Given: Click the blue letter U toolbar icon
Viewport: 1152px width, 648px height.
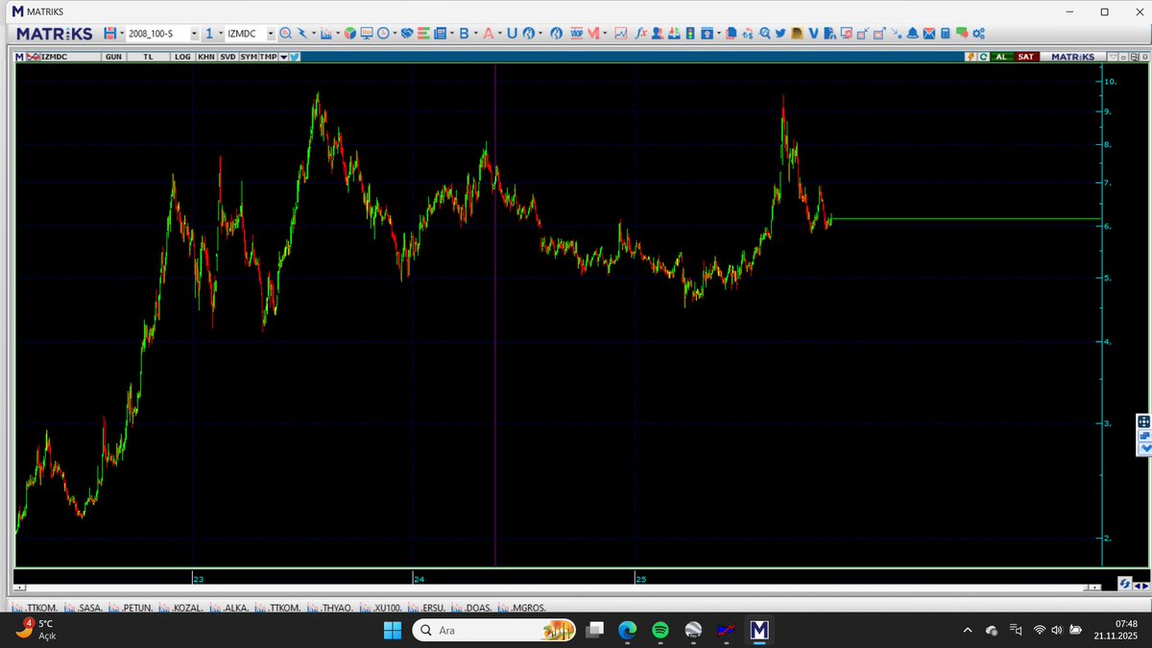Looking at the screenshot, I should click(x=512, y=34).
